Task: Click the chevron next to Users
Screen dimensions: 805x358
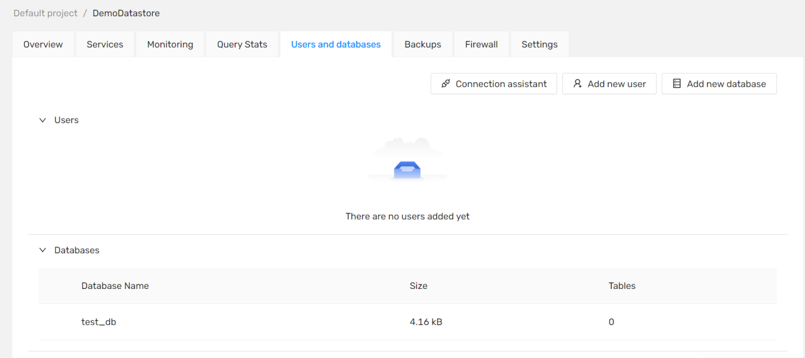Action: coord(43,120)
